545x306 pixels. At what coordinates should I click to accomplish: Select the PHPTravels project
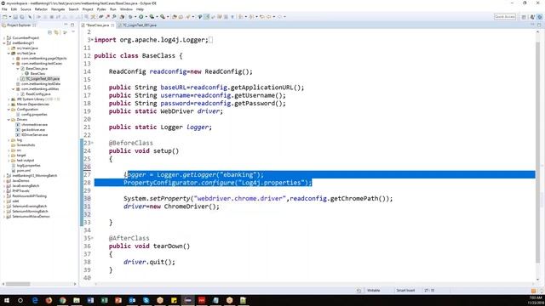20,190
